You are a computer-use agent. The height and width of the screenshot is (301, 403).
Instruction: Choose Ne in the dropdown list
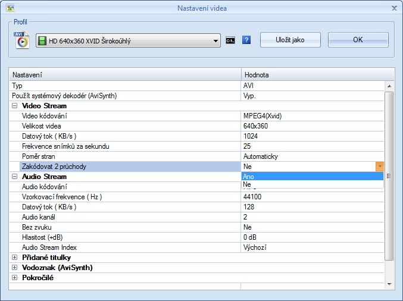pyautogui.click(x=313, y=184)
